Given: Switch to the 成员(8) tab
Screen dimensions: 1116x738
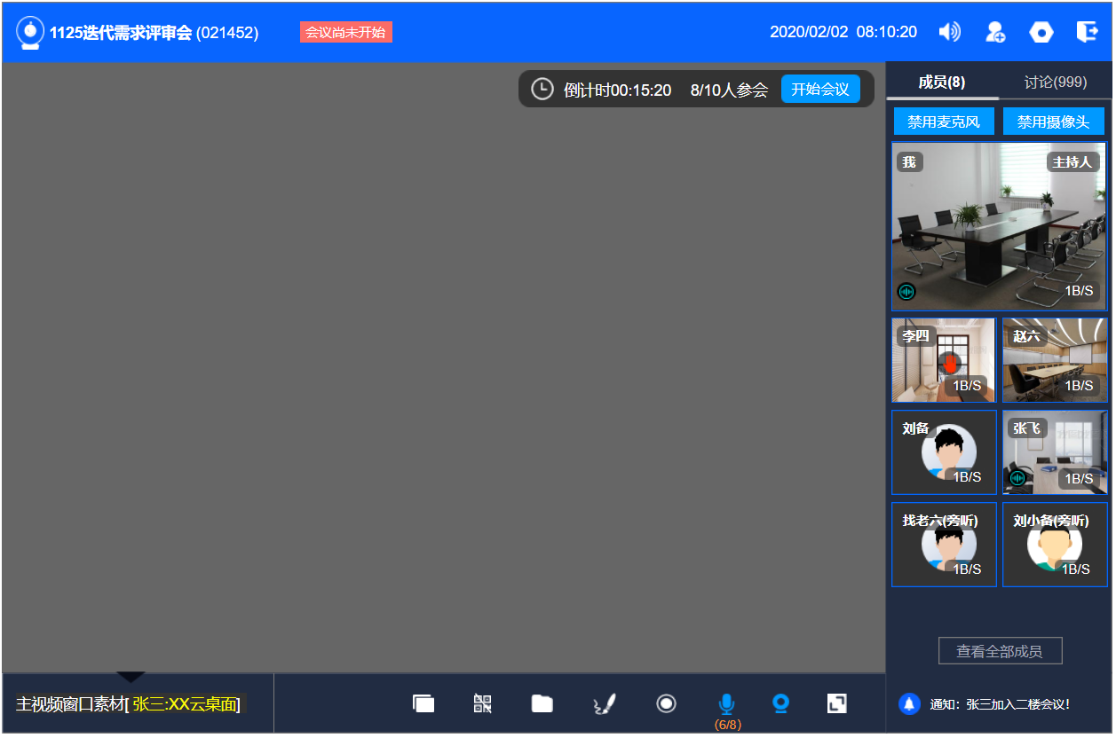Looking at the screenshot, I should coord(942,82).
